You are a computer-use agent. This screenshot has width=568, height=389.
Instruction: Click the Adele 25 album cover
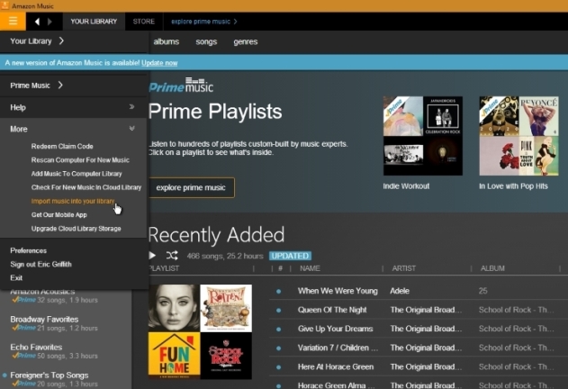[x=174, y=308]
